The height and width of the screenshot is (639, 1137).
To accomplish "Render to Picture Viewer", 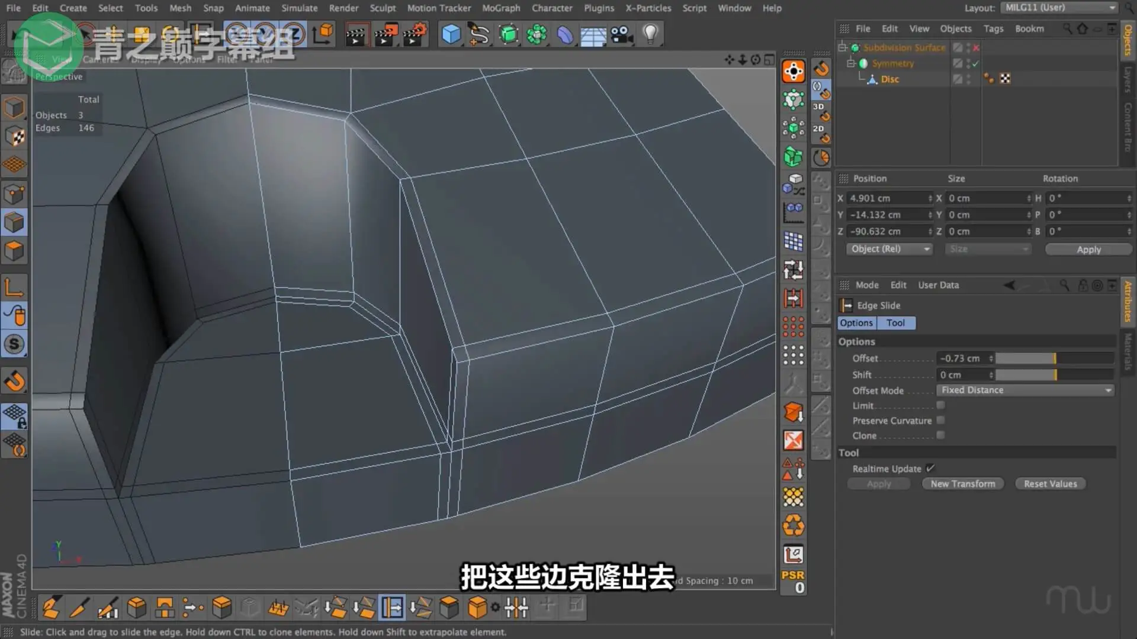I will [386, 34].
